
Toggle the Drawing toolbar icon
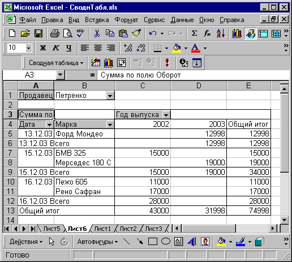250,33
